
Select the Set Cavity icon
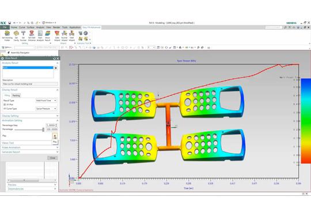pyautogui.click(x=16, y=36)
